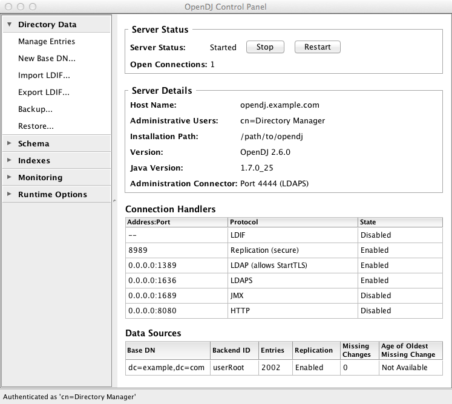Choose New Base DN... option
This screenshot has height=404, width=452.
point(47,59)
